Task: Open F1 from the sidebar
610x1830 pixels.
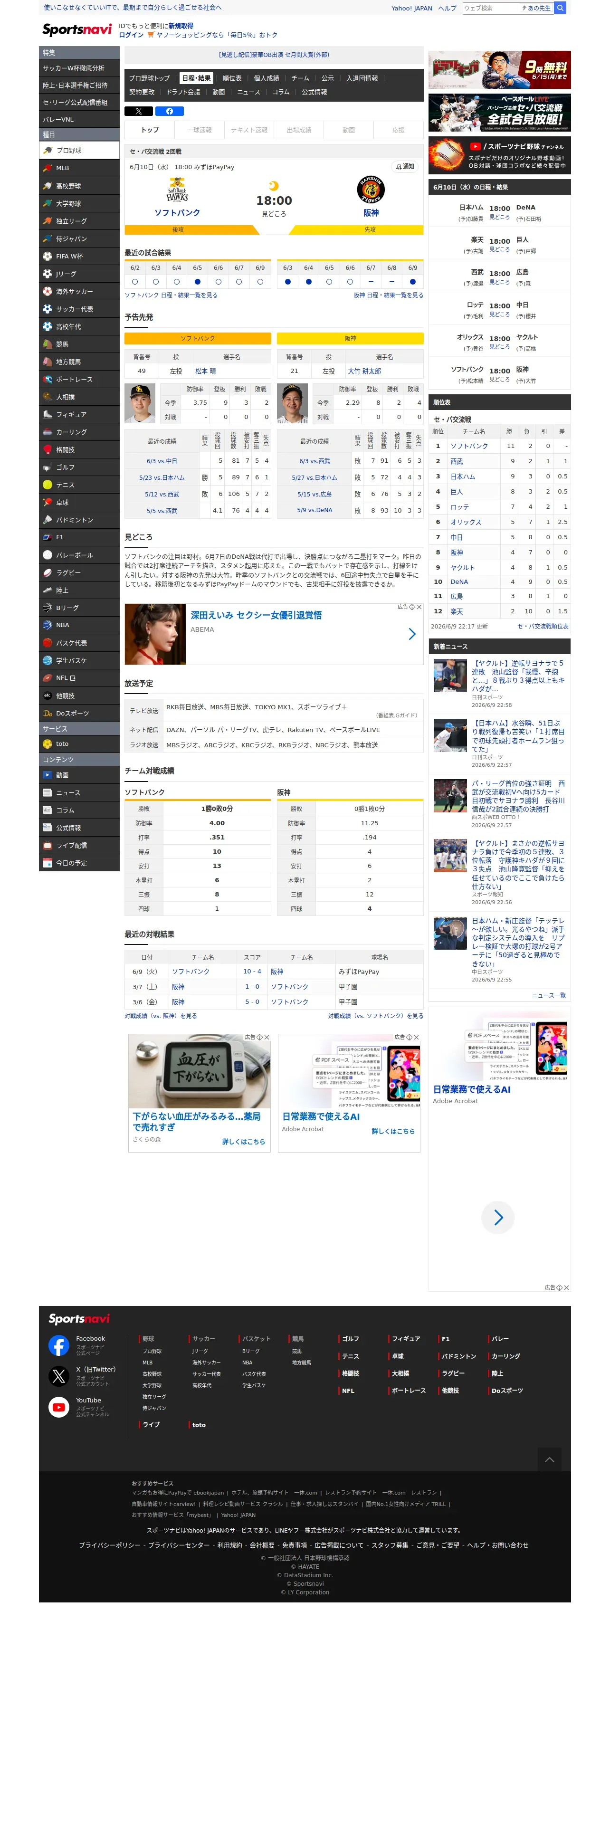Action: coord(79,537)
